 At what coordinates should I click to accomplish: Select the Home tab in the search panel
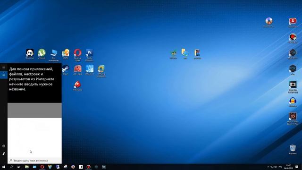coord(4,75)
